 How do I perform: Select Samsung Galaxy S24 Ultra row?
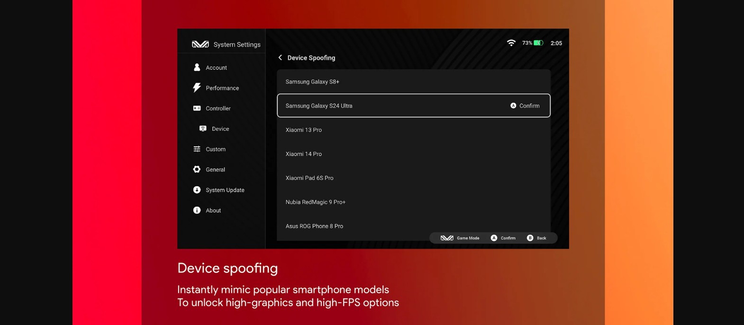click(414, 106)
